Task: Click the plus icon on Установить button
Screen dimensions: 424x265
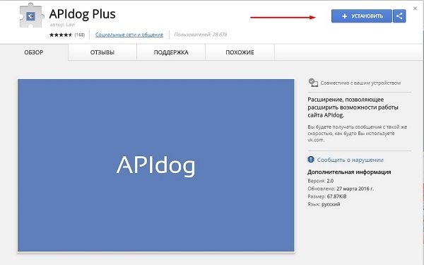Action: (345, 16)
